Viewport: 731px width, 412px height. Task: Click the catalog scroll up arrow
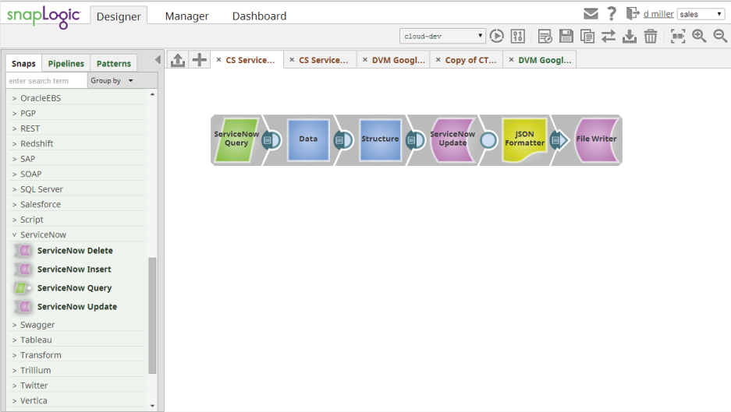(x=152, y=94)
